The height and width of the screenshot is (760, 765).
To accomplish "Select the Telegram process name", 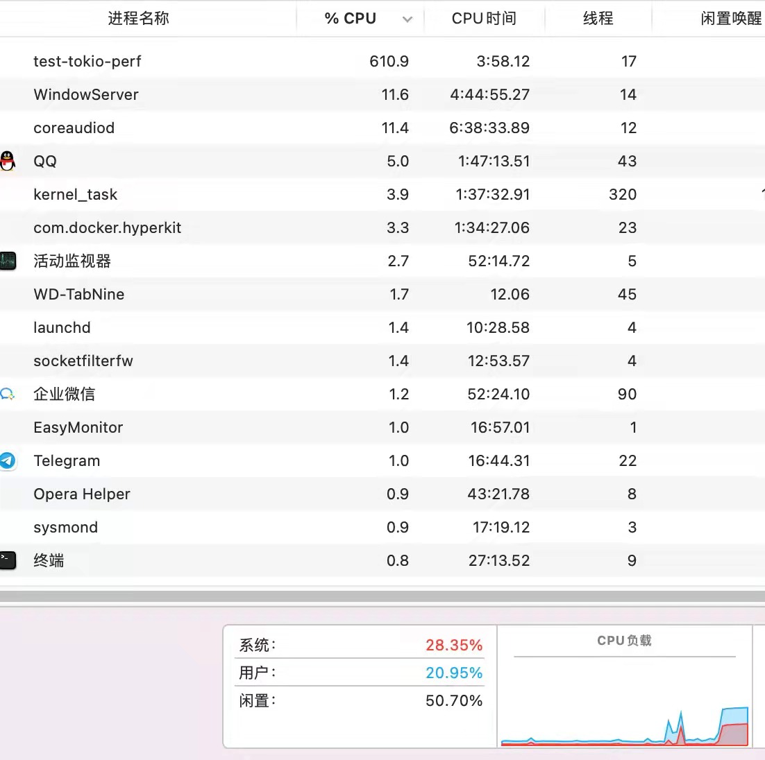I will coord(67,460).
